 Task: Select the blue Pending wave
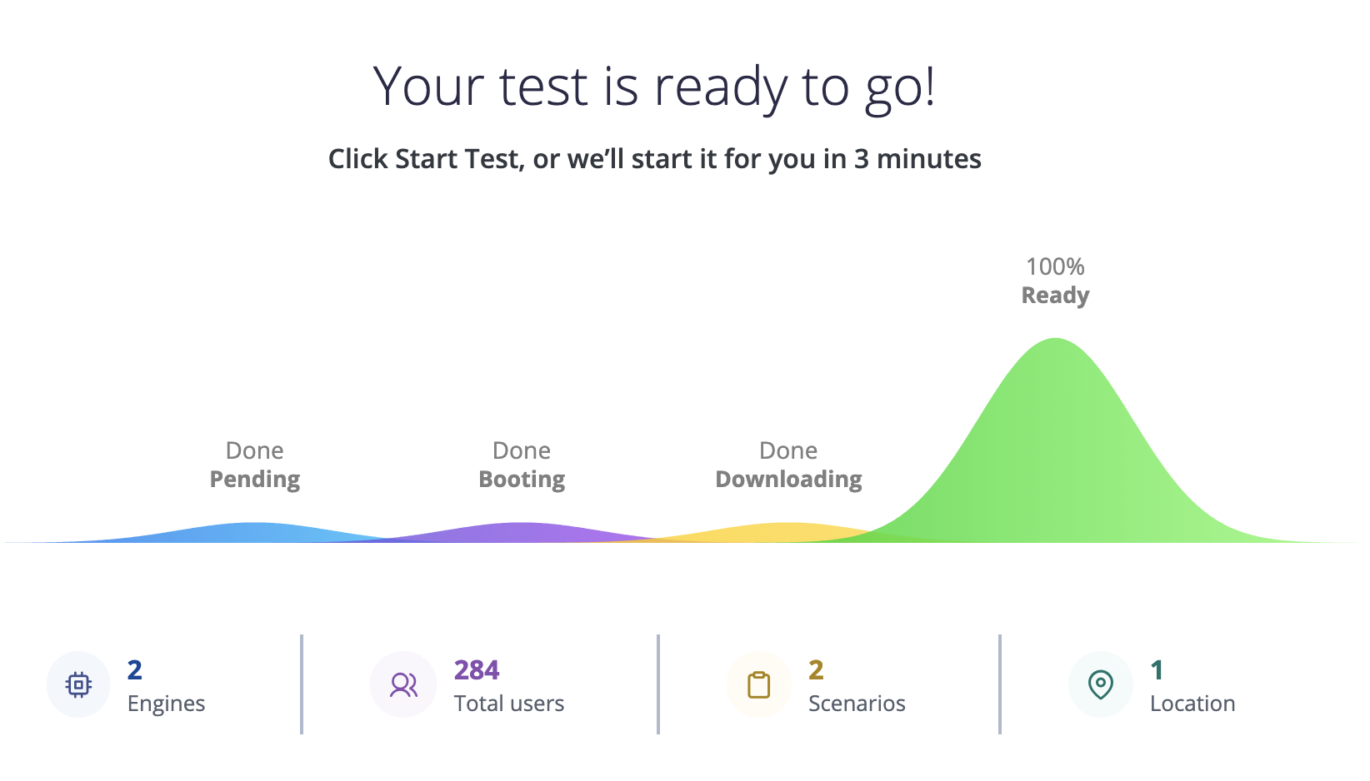pyautogui.click(x=257, y=533)
